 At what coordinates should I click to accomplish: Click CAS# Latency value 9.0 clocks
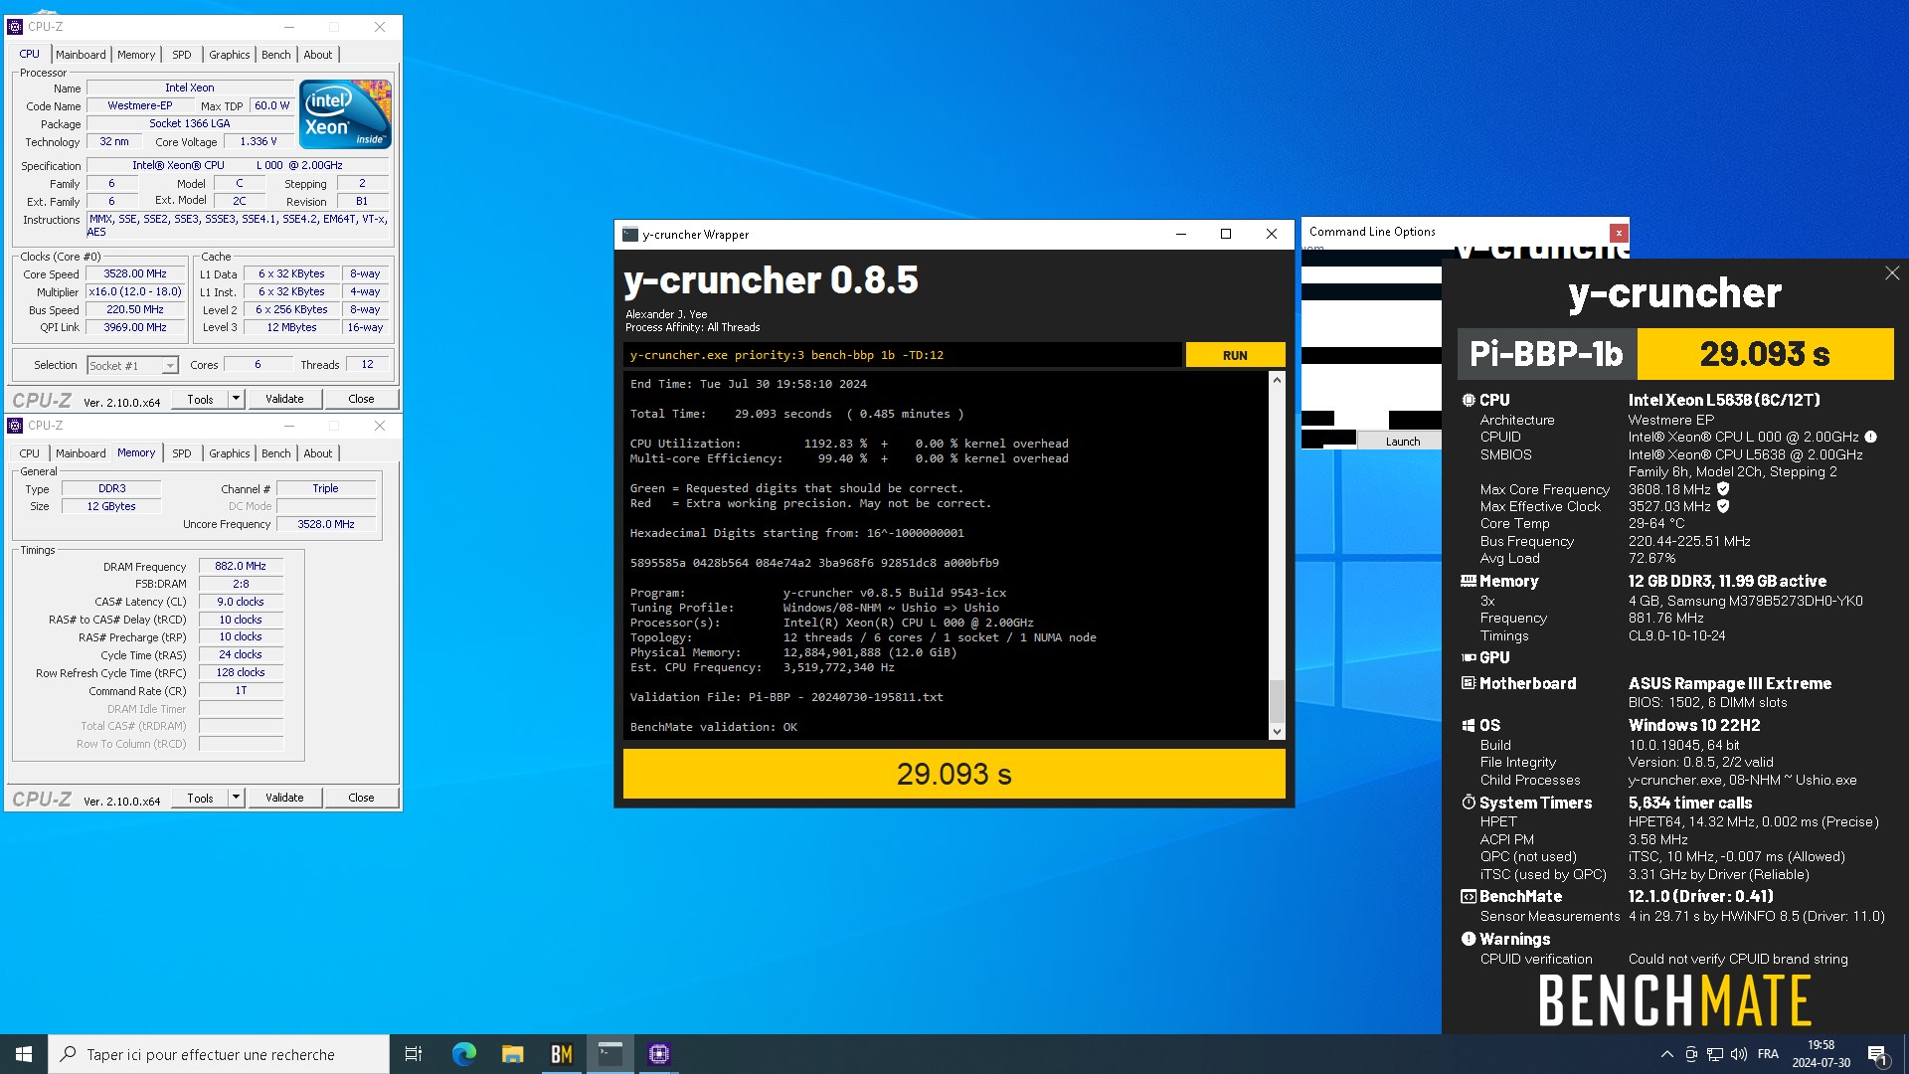coord(241,602)
